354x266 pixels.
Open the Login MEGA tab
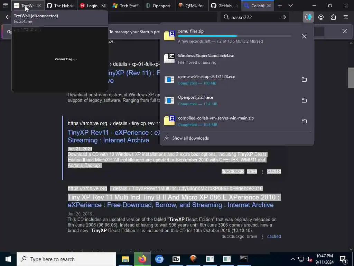(x=93, y=6)
